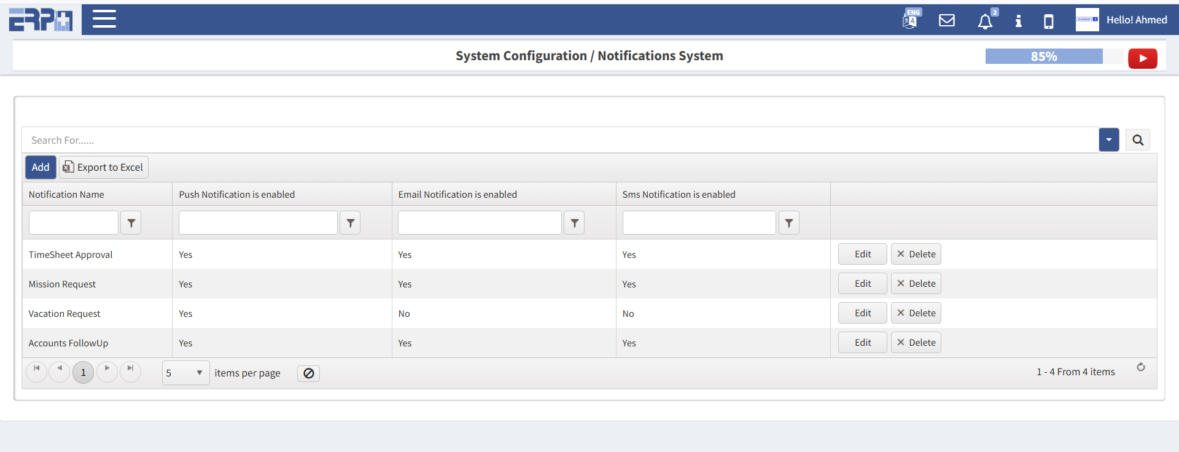Click the info icon in header

(1018, 21)
